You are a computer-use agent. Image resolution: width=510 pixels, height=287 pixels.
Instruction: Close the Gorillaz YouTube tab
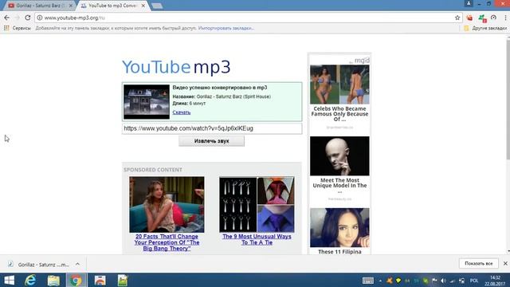click(x=71, y=6)
